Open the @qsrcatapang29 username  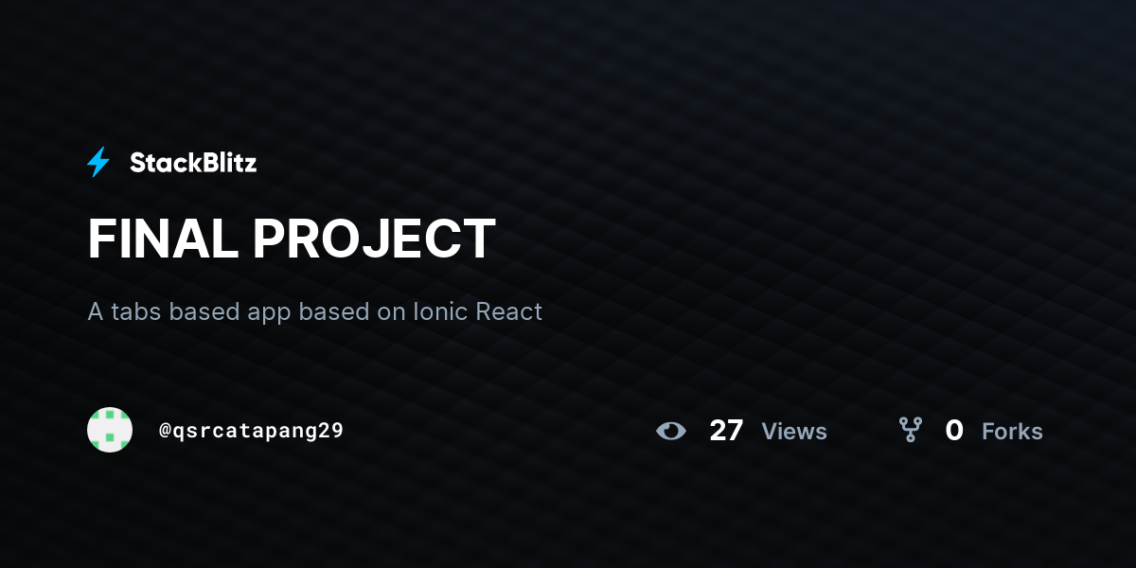tap(251, 431)
